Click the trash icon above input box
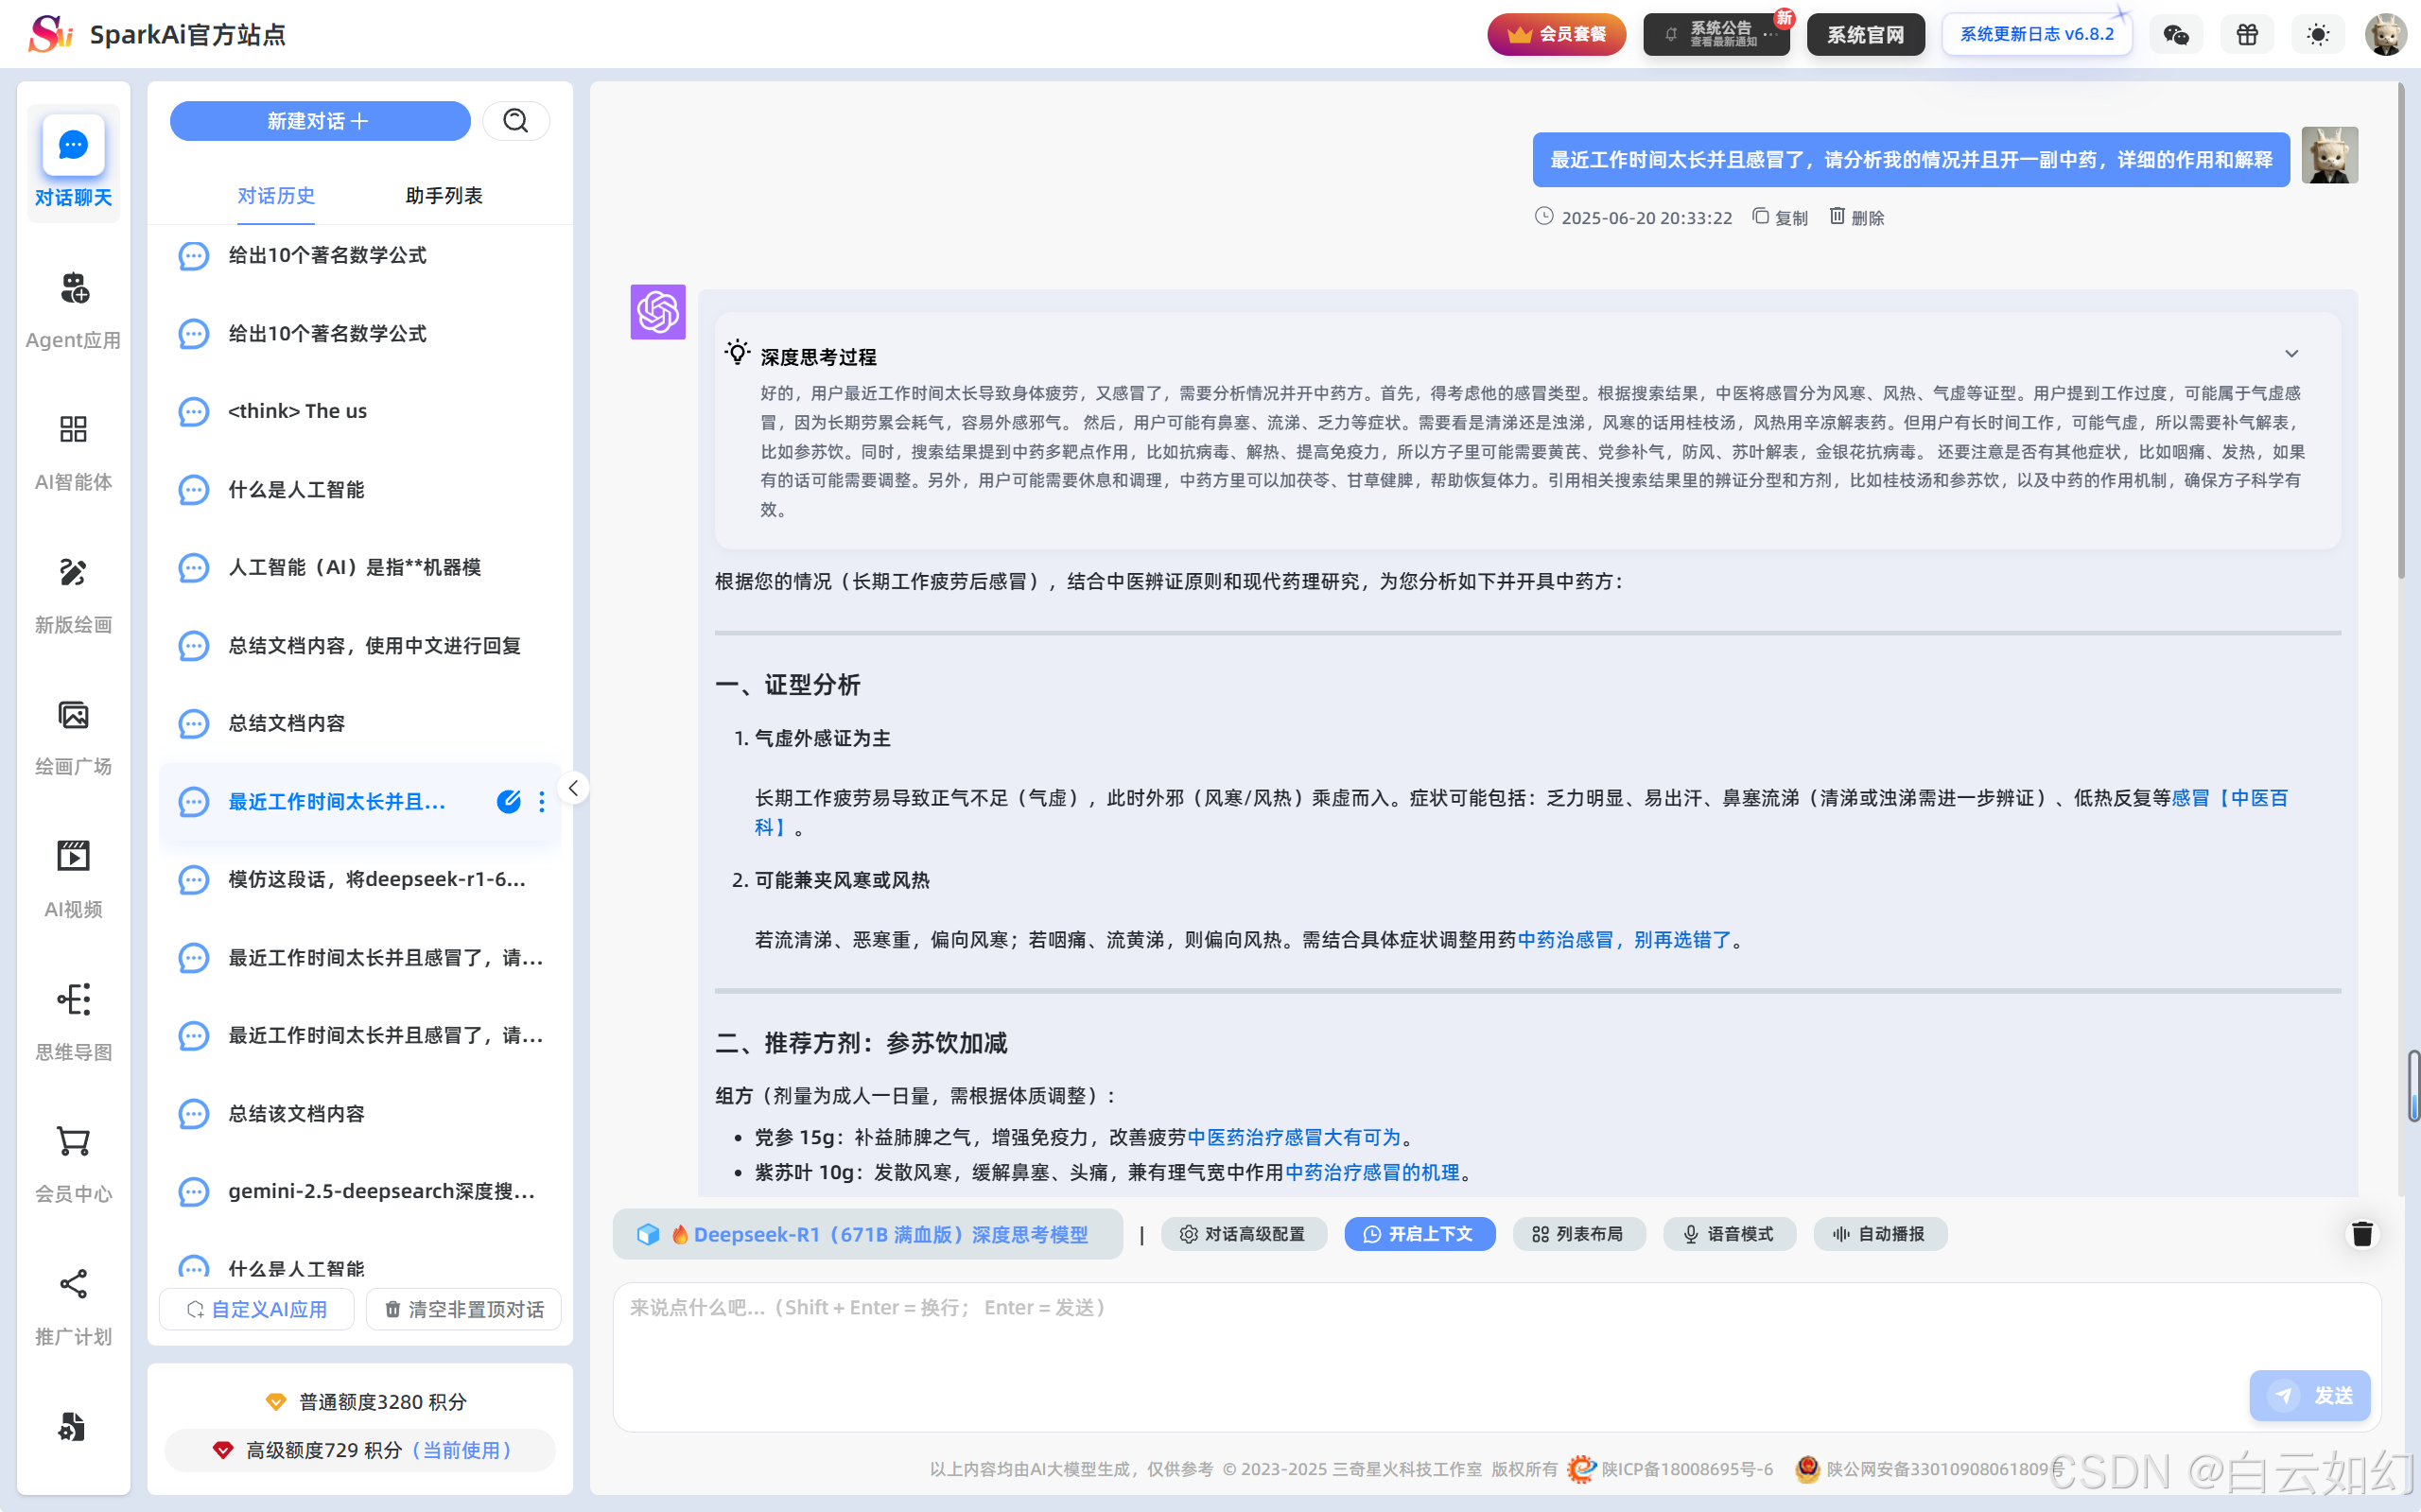Image resolution: width=2421 pixels, height=1512 pixels. coord(2362,1234)
